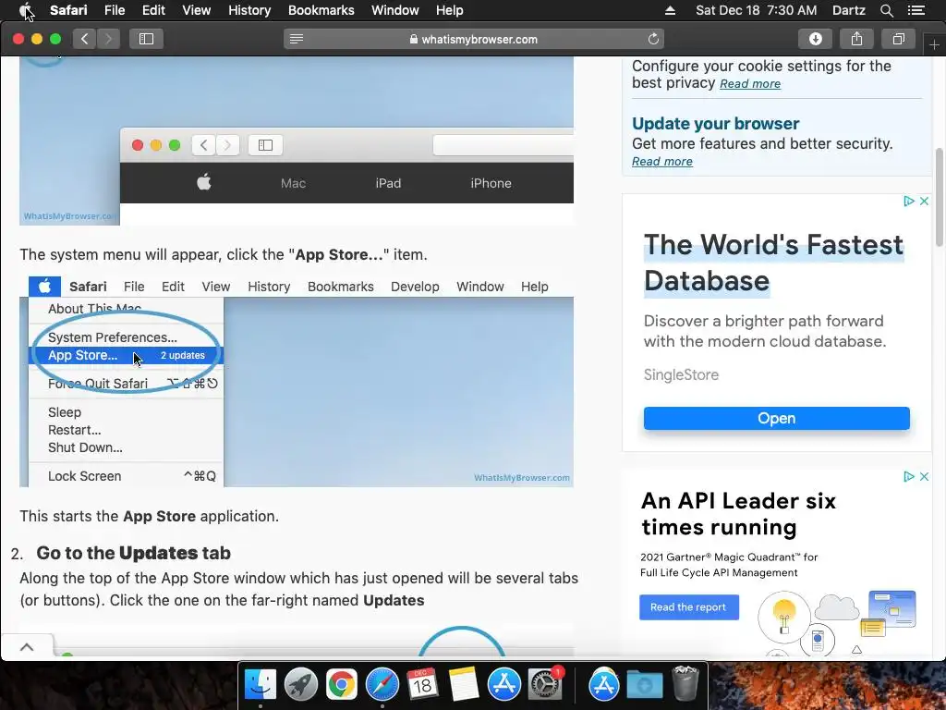Open the Edit menu
The image size is (946, 710).
pos(153,10)
